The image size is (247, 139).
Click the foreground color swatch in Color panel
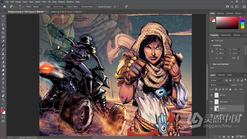pyautogui.click(x=212, y=19)
